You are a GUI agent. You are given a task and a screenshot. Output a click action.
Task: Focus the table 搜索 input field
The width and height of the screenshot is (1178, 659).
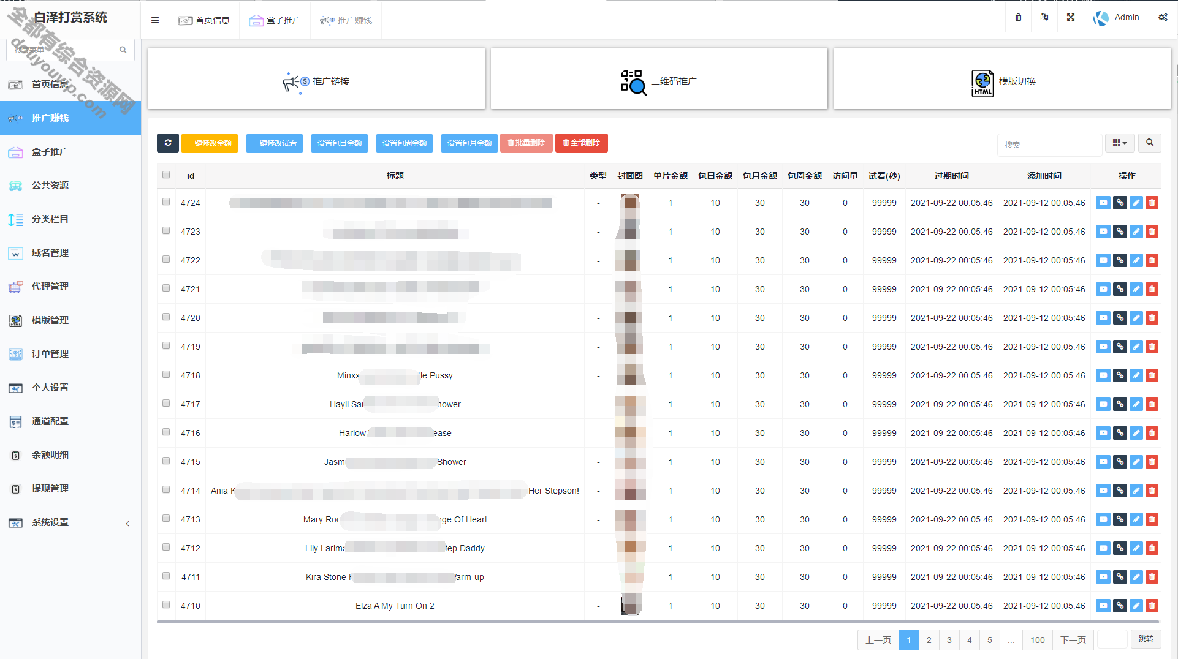pos(1049,145)
